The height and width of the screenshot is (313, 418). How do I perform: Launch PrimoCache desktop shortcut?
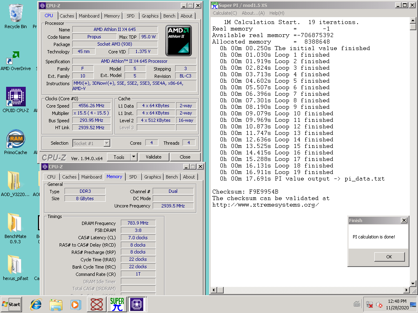coord(16,142)
